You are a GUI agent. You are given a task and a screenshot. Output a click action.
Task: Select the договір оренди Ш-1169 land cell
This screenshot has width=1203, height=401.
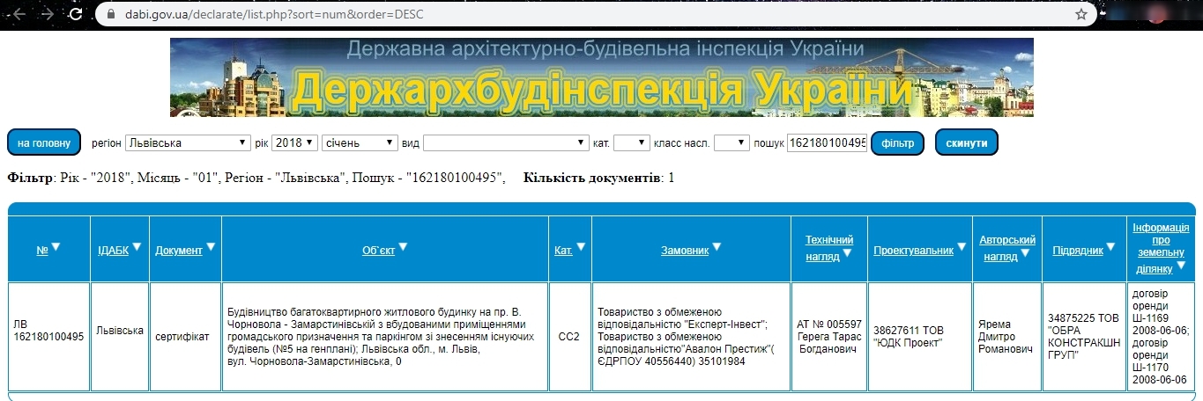(x=1161, y=336)
